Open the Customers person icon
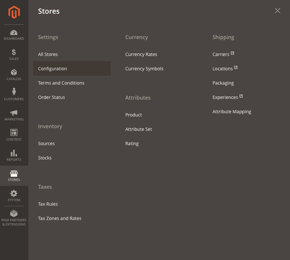Screen dimensions: 290x260 [14, 91]
